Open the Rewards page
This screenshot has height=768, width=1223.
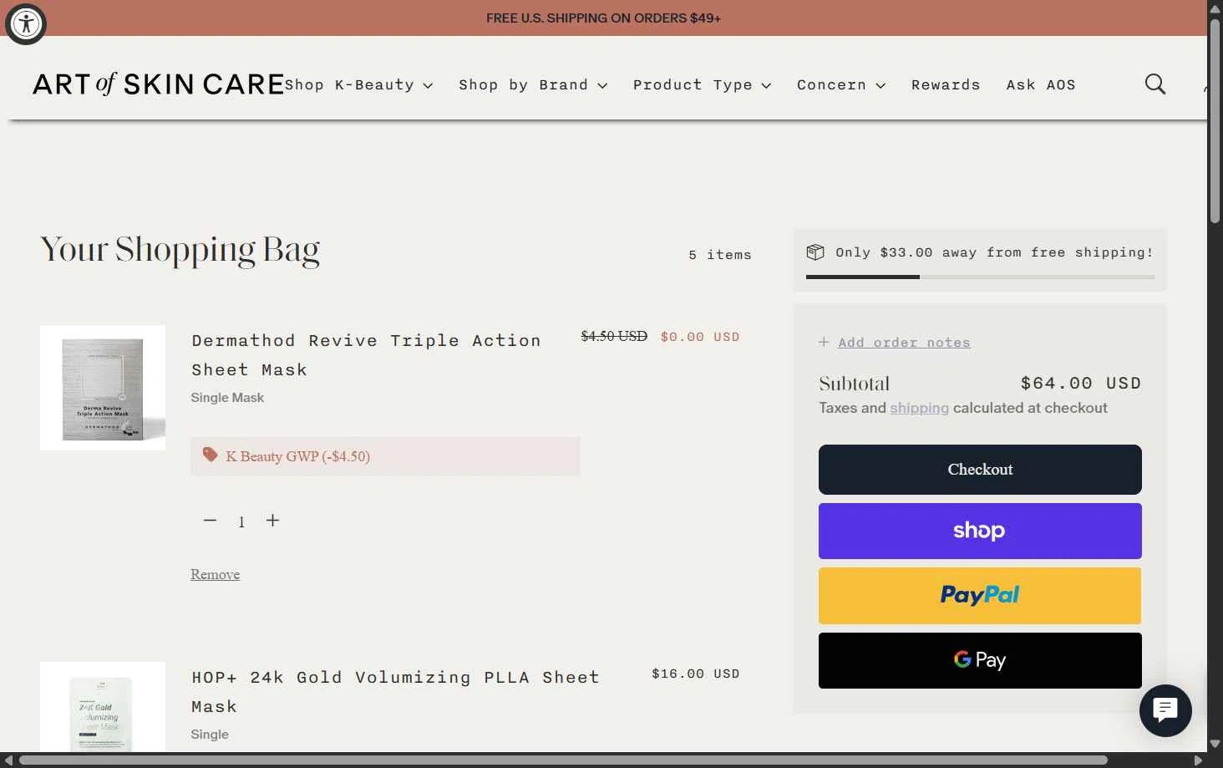point(946,85)
